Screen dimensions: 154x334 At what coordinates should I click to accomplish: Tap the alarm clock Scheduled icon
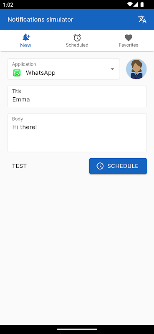(77, 38)
